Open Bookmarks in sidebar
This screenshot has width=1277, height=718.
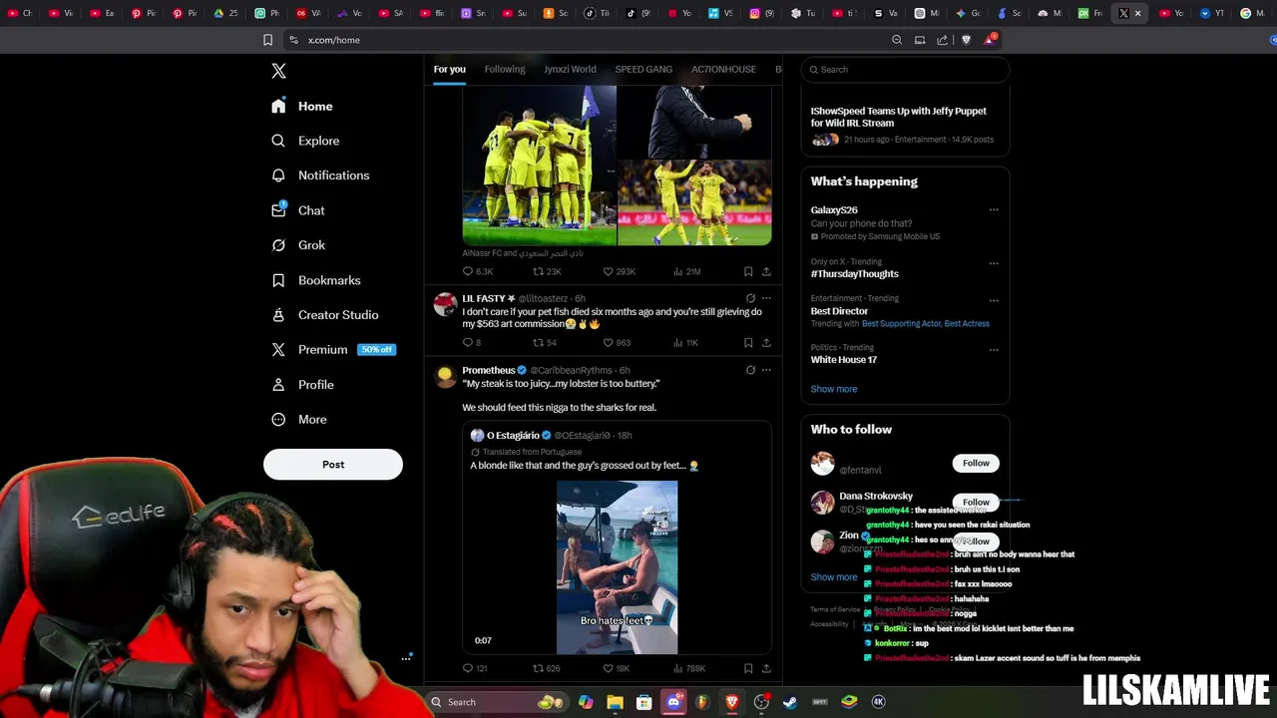tap(315, 280)
